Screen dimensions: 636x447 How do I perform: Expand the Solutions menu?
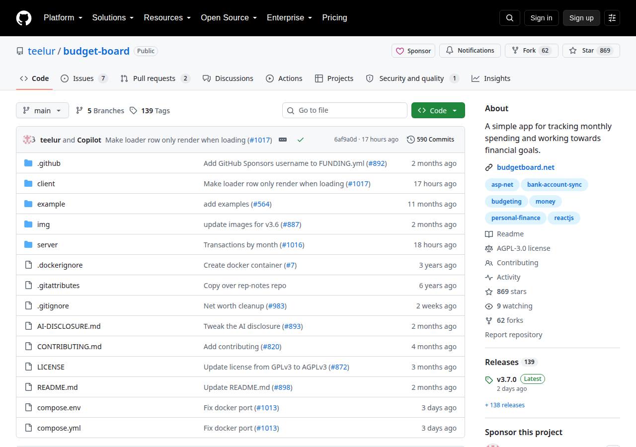[x=113, y=18]
